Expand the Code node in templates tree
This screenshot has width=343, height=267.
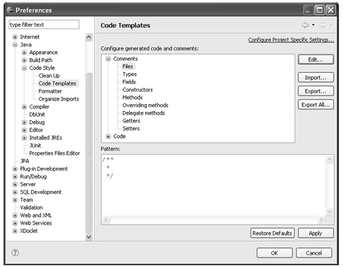[x=108, y=137]
